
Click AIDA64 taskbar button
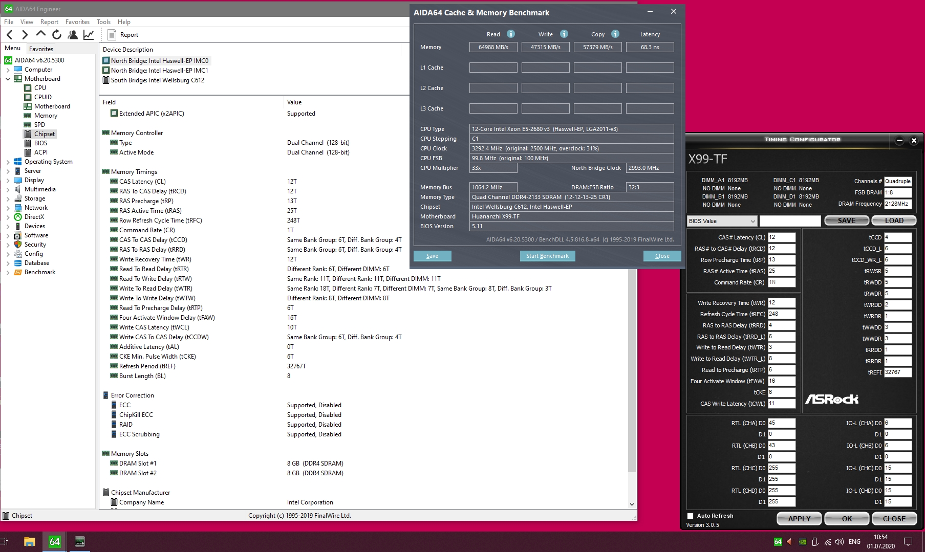click(54, 542)
